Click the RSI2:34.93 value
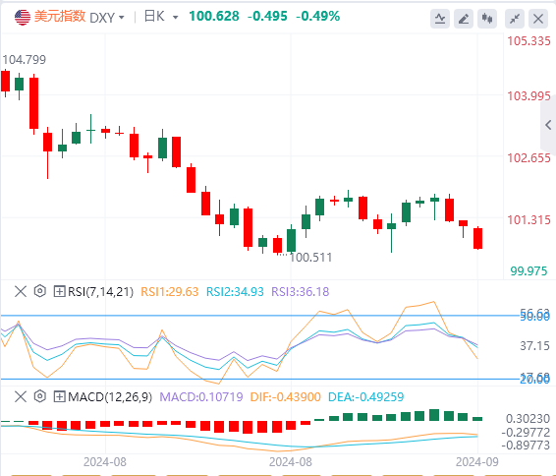556x476 pixels. pyautogui.click(x=235, y=292)
